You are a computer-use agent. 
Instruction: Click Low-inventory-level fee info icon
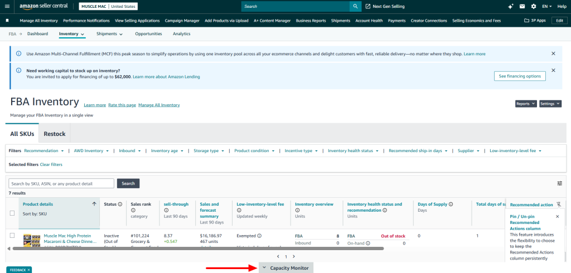[x=239, y=211]
